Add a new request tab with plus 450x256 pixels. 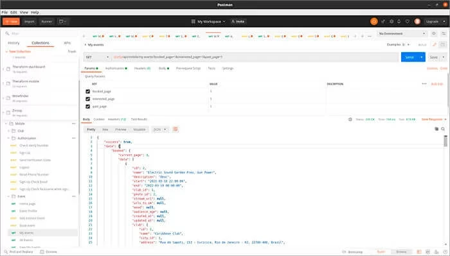(x=363, y=37)
